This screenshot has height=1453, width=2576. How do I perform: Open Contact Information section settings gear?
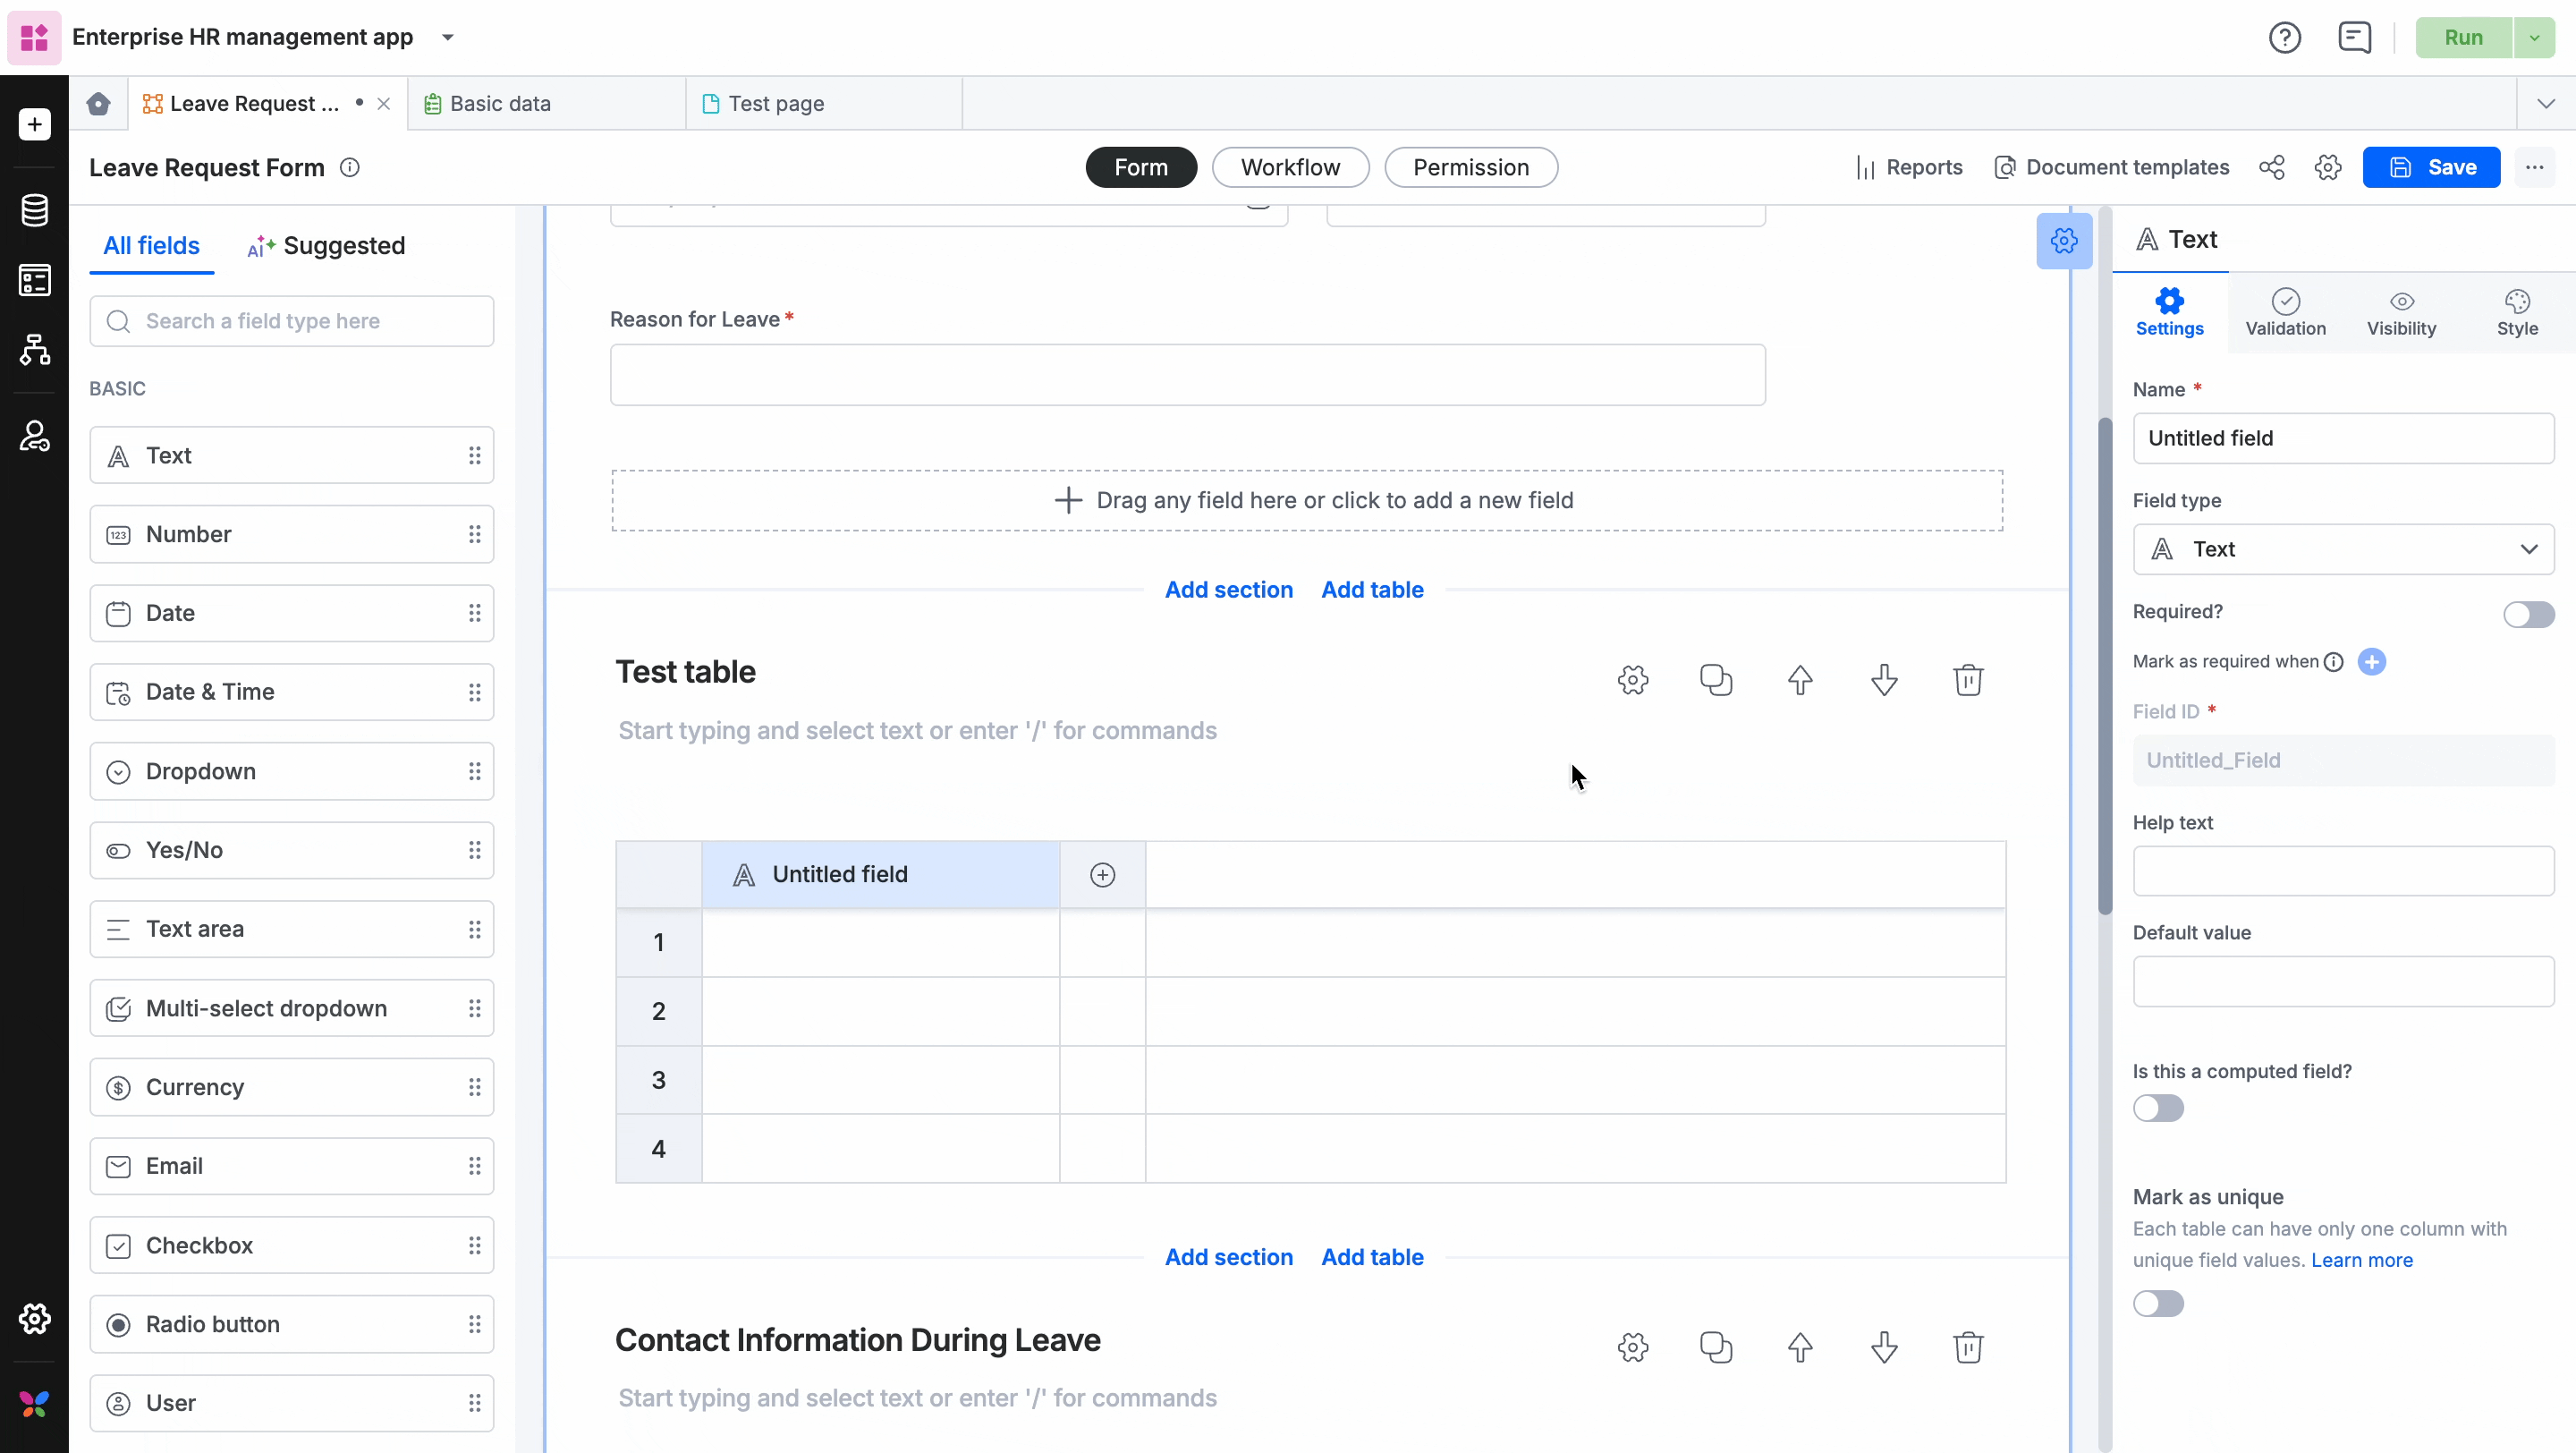(1632, 1347)
